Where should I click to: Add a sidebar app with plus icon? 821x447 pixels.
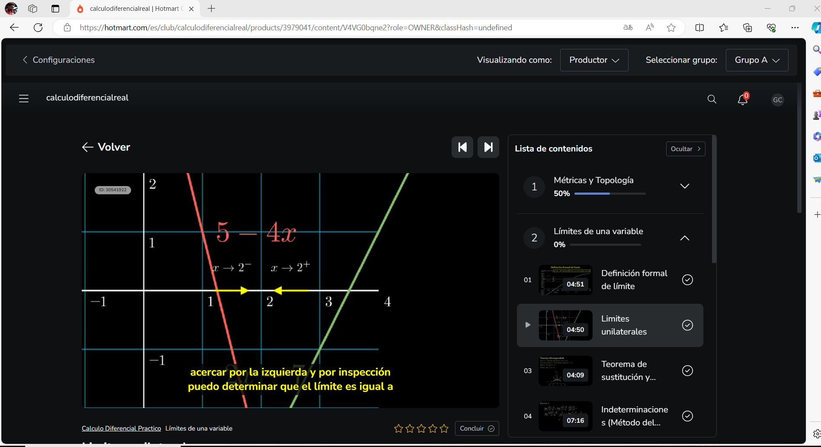(x=817, y=215)
